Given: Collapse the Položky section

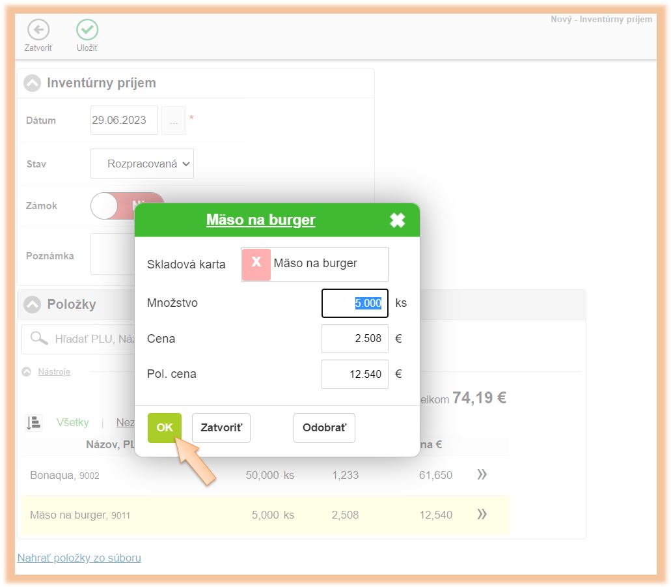Looking at the screenshot, I should 31,304.
